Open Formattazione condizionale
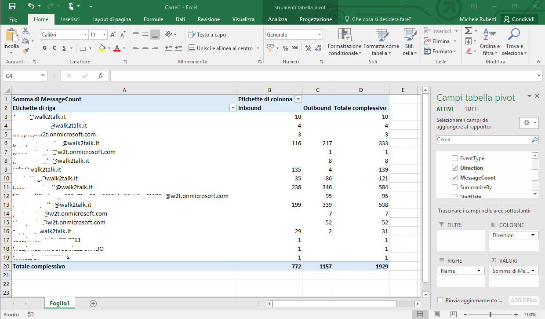Viewport: 545px width, 319px height. [345, 42]
